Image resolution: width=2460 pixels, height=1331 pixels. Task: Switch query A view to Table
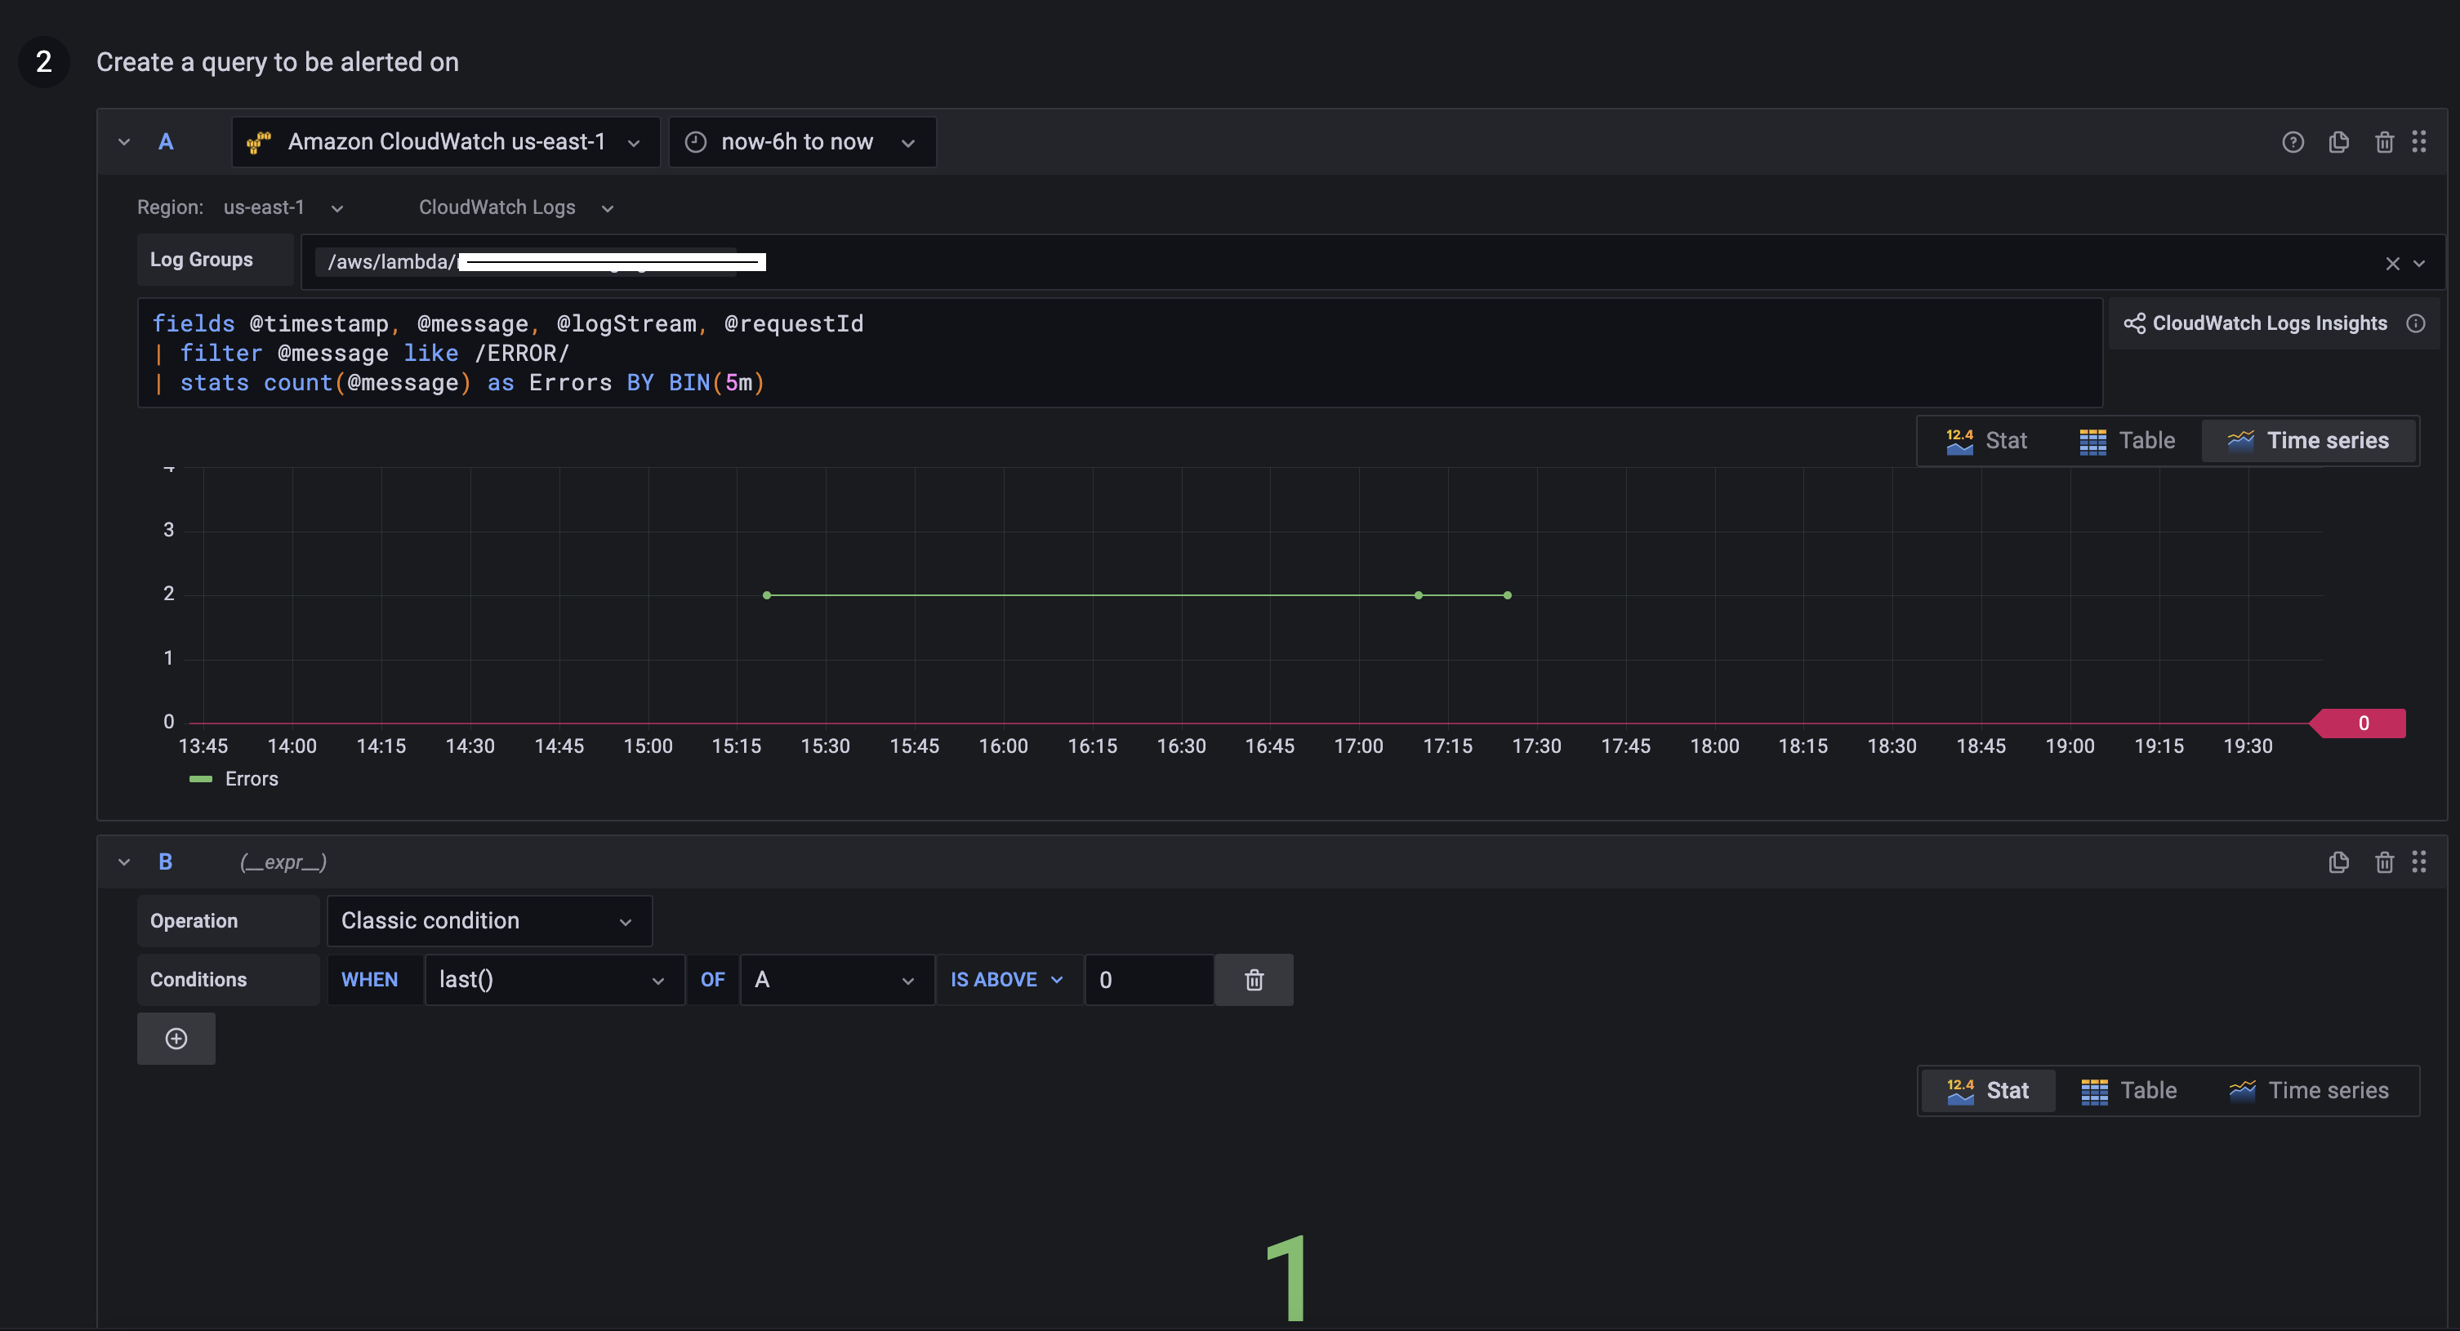tap(2128, 441)
